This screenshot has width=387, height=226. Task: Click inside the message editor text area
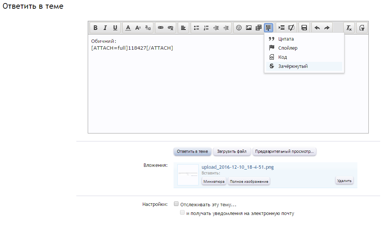coord(228,84)
